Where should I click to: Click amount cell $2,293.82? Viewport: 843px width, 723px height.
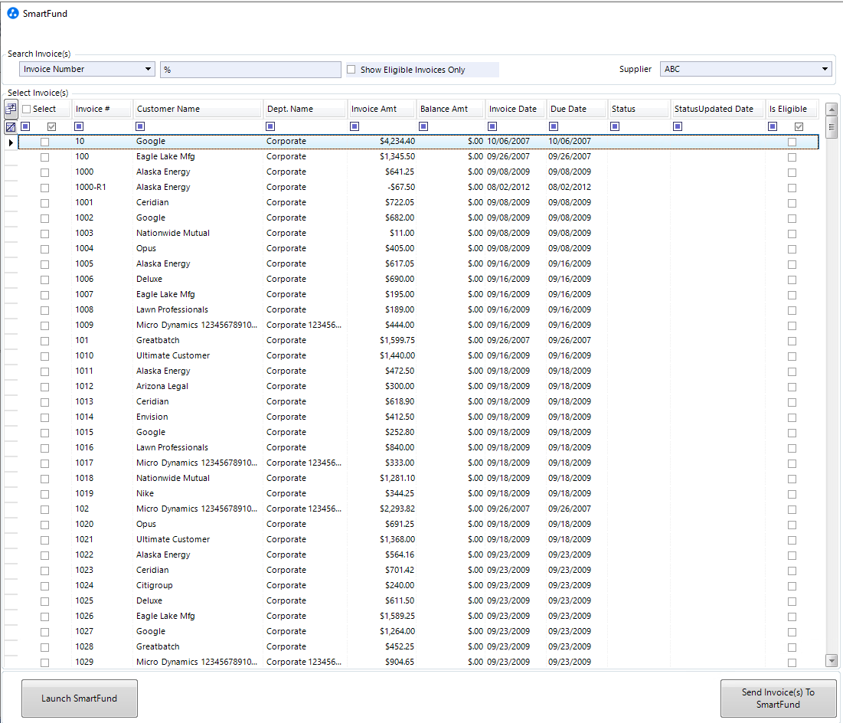point(382,509)
